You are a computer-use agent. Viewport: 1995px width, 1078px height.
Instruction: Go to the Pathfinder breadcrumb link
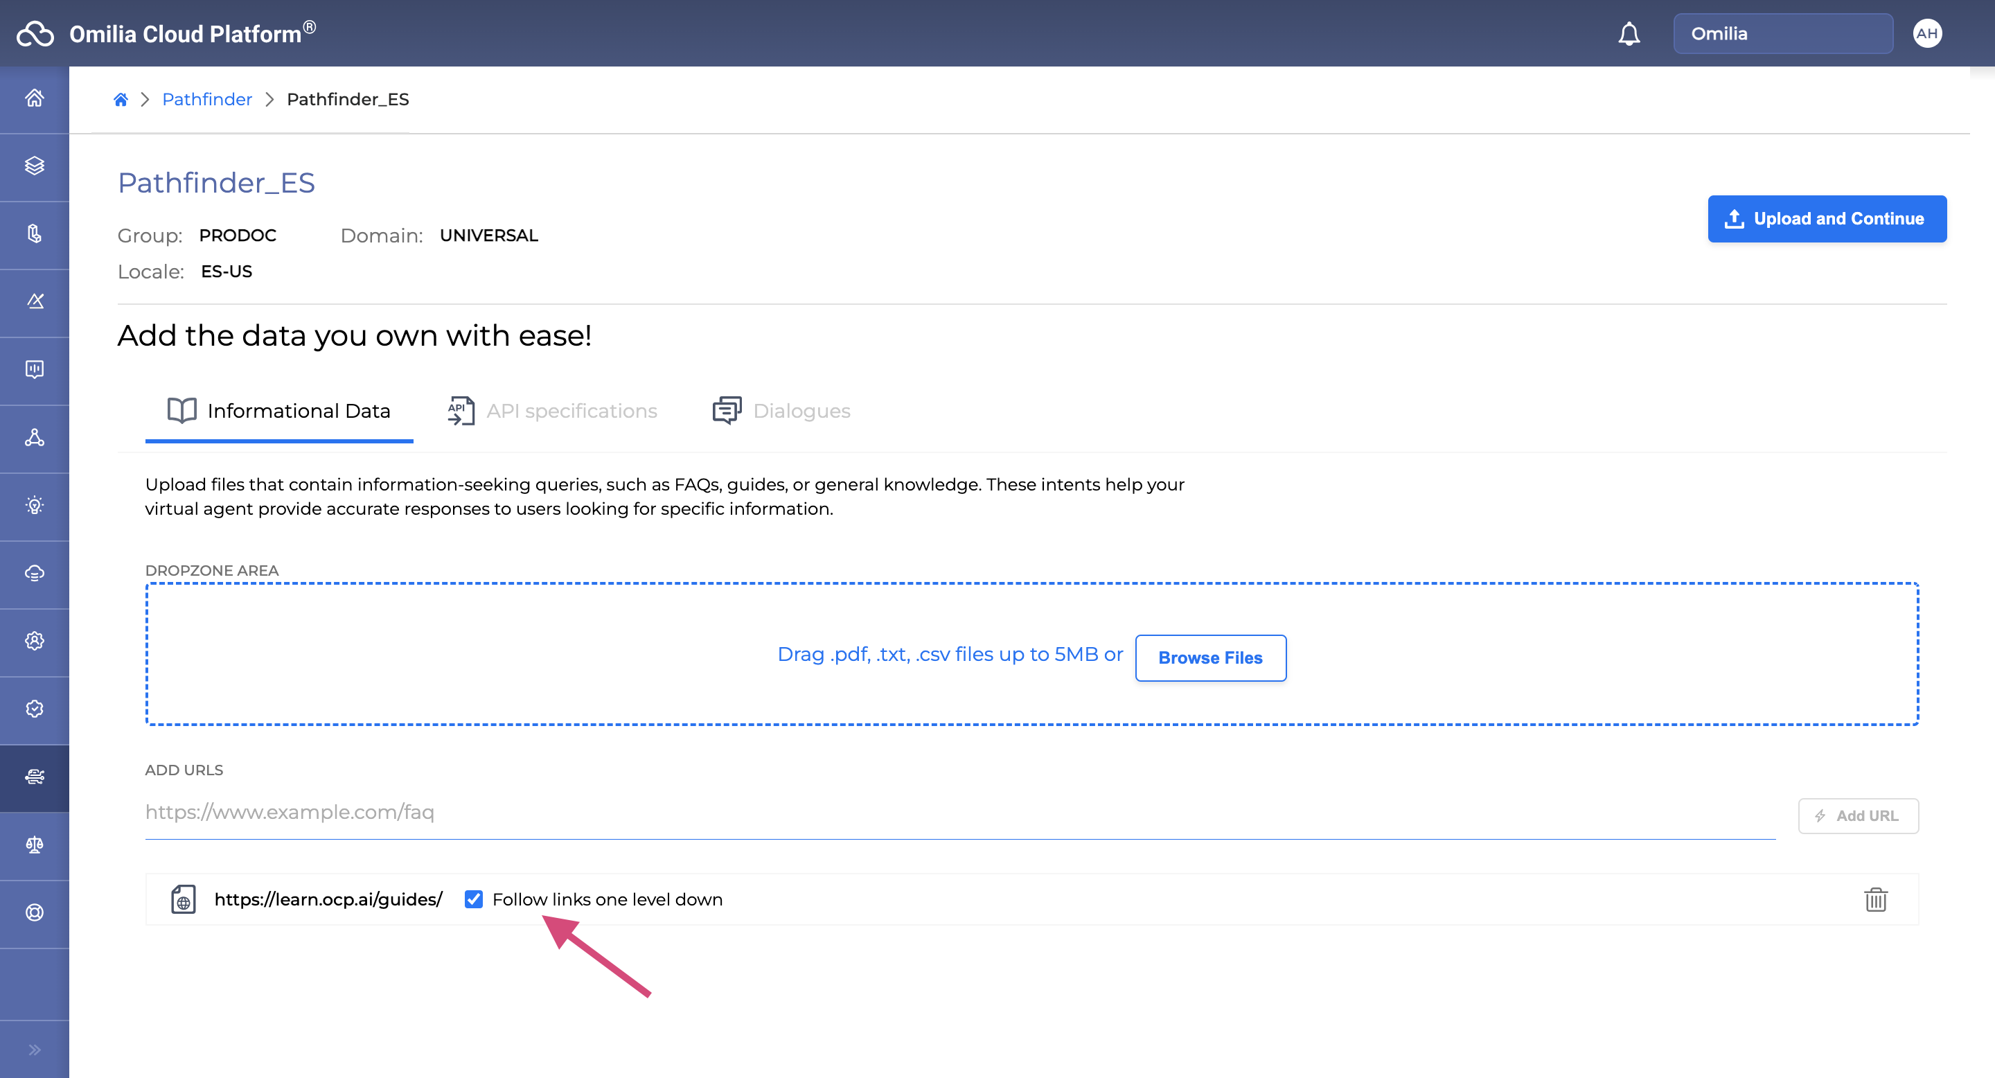click(207, 99)
